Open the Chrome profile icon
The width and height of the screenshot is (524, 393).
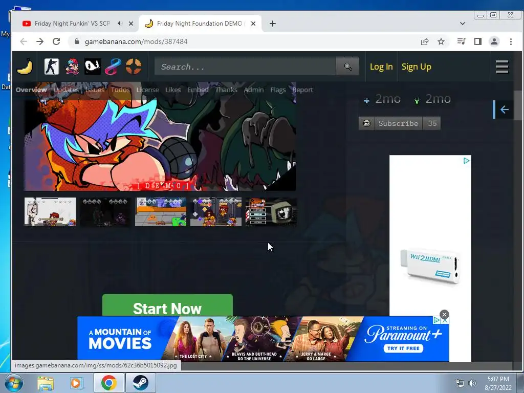tap(494, 41)
